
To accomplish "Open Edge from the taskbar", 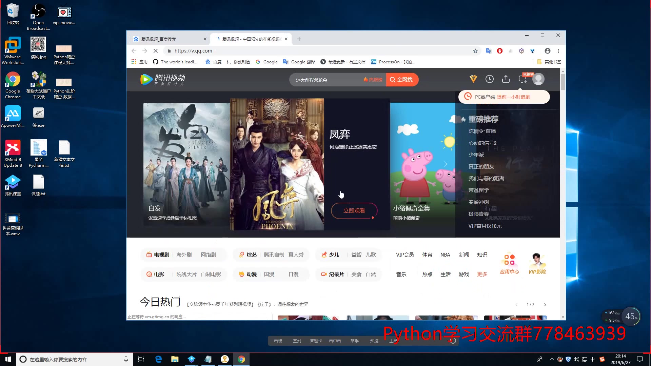I will [158, 359].
